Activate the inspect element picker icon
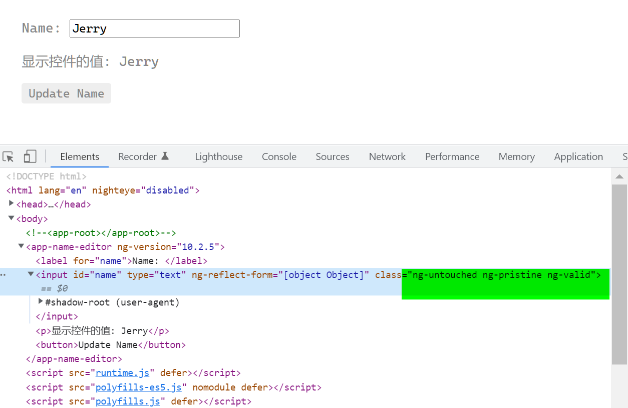The width and height of the screenshot is (628, 408). 8,156
